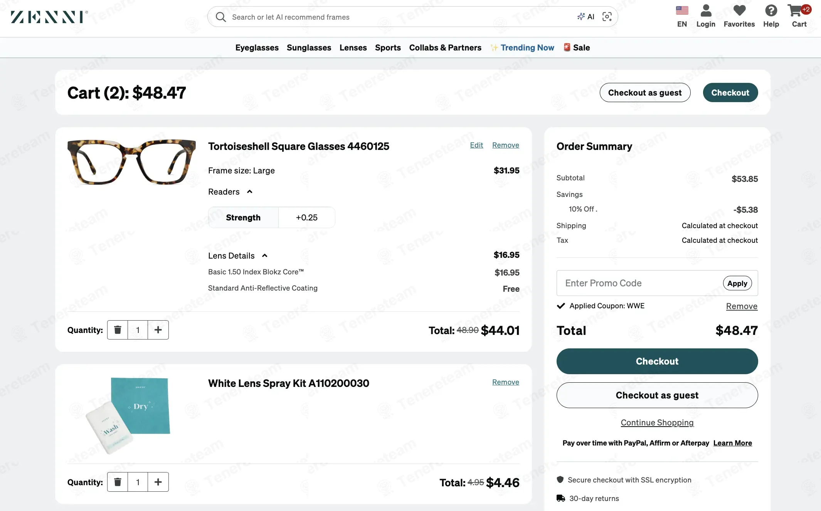
Task: Open Favorites heart icon
Action: coord(739,10)
